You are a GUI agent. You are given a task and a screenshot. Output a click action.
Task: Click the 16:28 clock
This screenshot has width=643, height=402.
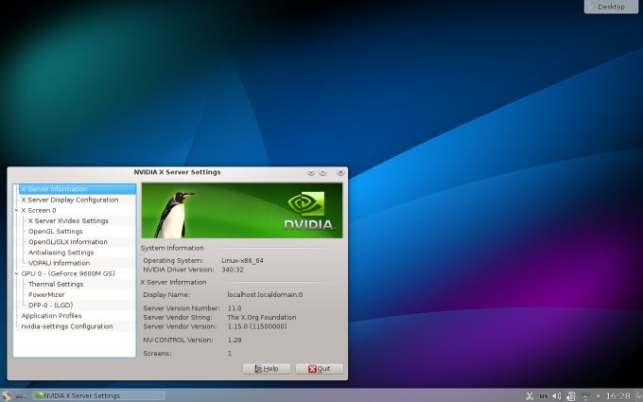pyautogui.click(x=618, y=395)
